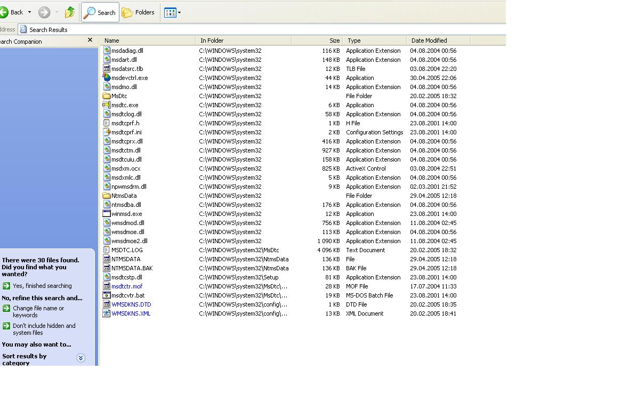Select the msdtcvtr.bat batch file icon
This screenshot has height=418, width=637.
(107, 295)
